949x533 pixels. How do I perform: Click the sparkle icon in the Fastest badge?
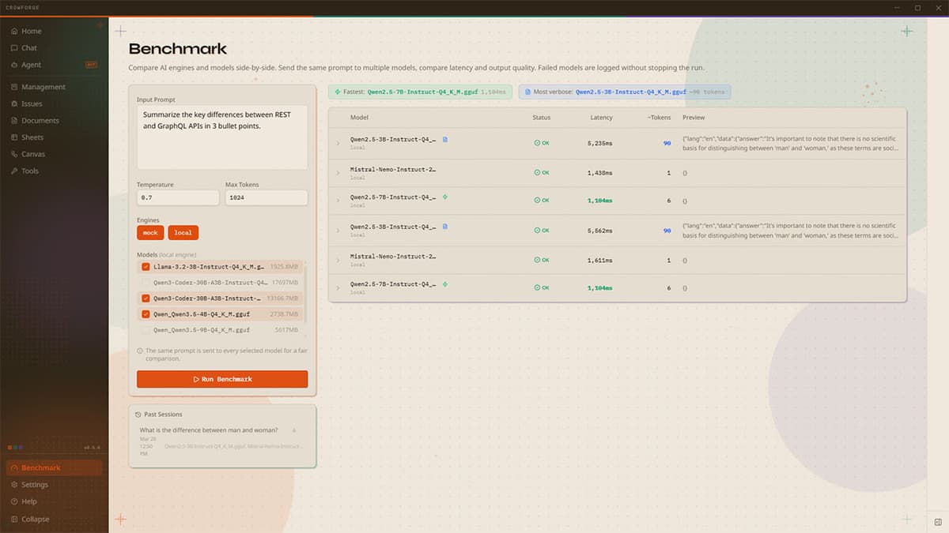(x=337, y=92)
